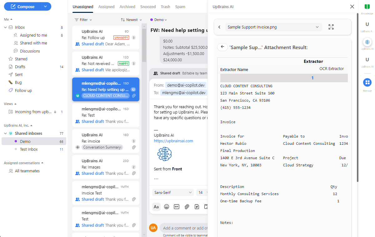Open the font size 14 dropdown
Viewport: 375px width, 237px height.
[x=202, y=193]
